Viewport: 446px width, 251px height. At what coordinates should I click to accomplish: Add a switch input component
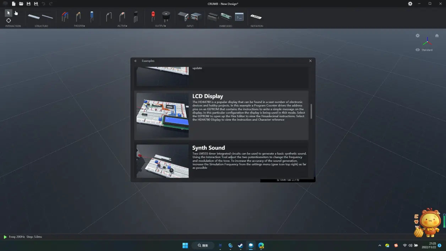tap(183, 16)
